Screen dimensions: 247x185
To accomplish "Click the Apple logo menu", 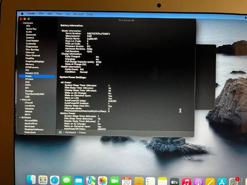I will 22,14.
